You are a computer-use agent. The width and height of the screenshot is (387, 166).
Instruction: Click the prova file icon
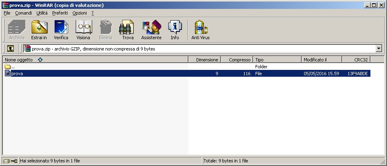coord(8,73)
